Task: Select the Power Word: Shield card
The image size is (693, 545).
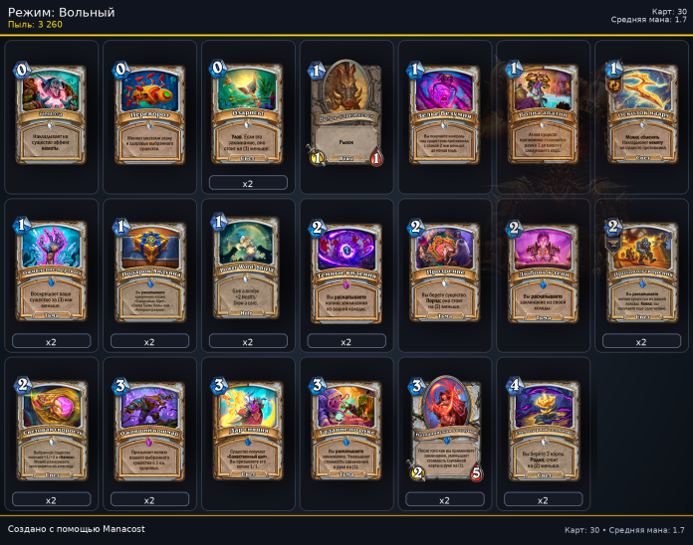Action: point(248,267)
